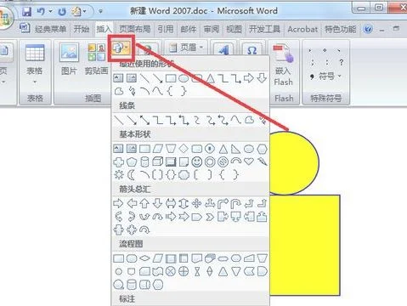Image resolution: width=407 pixels, height=306 pixels.
Task: Open Customize Quick Access Toolbar arrow
Action: 100,12
